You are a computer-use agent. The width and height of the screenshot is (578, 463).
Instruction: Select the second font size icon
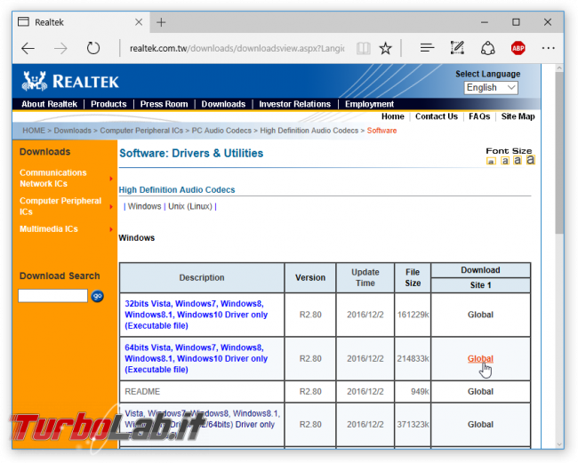505,161
